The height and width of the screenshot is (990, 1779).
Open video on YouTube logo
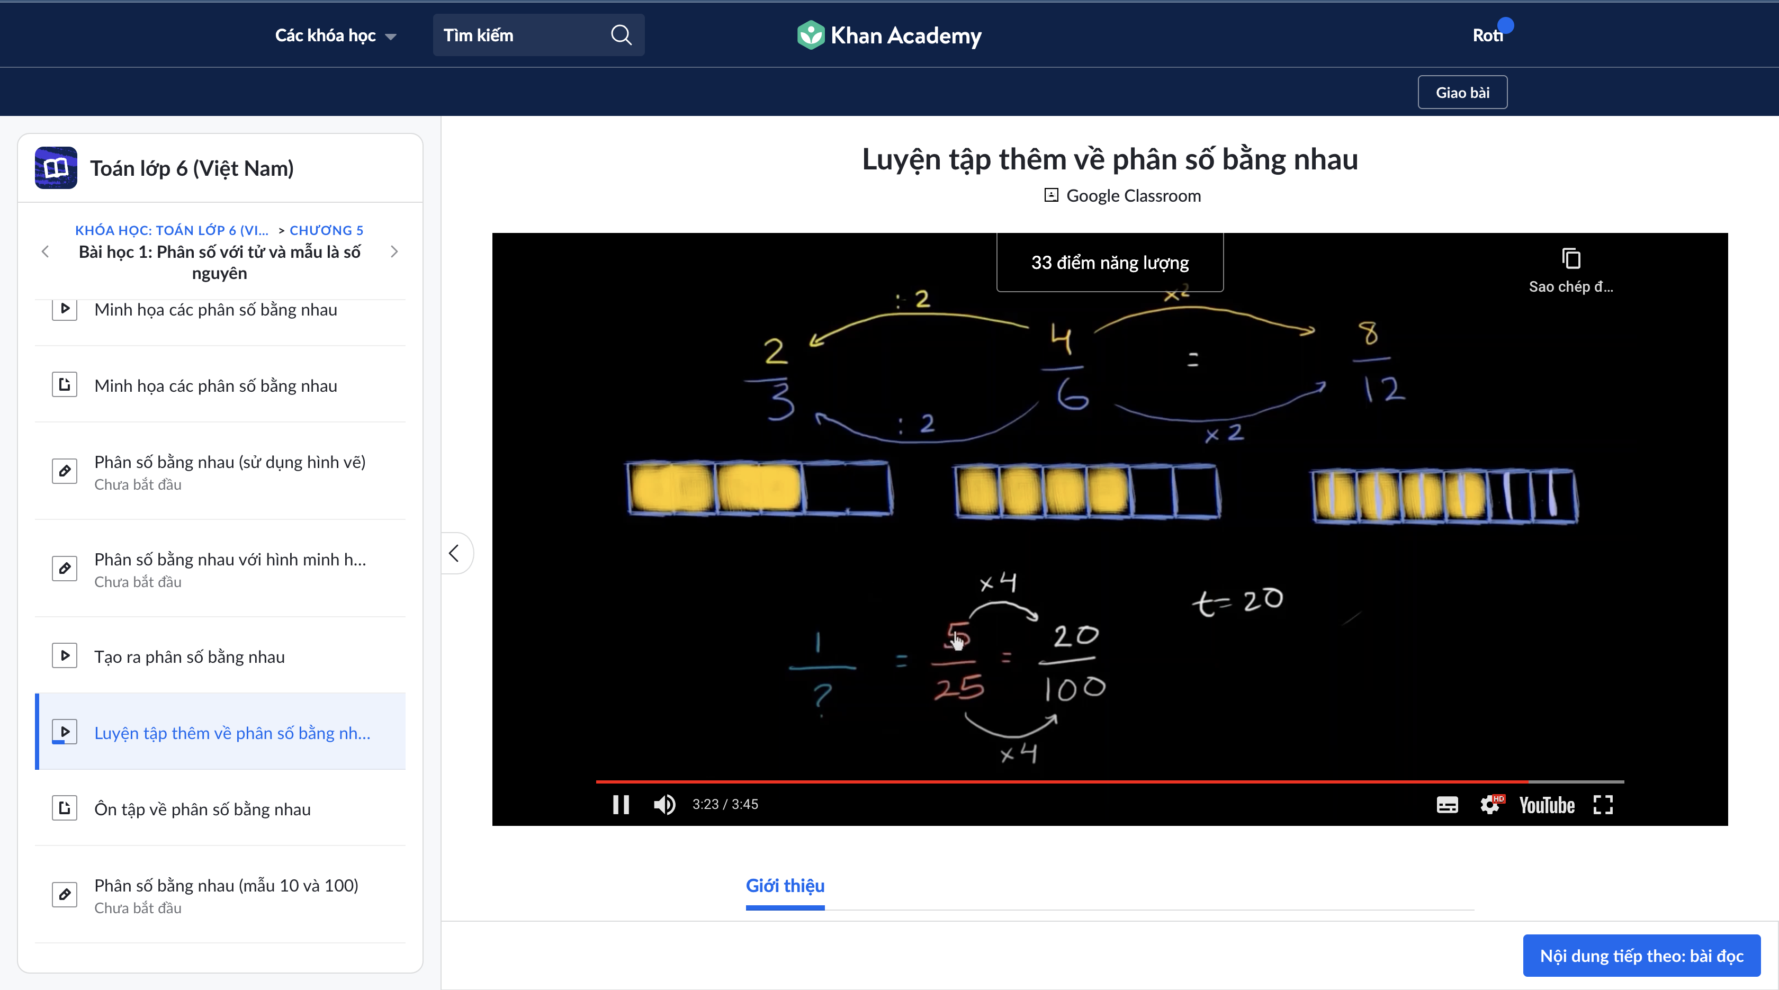[1546, 805]
